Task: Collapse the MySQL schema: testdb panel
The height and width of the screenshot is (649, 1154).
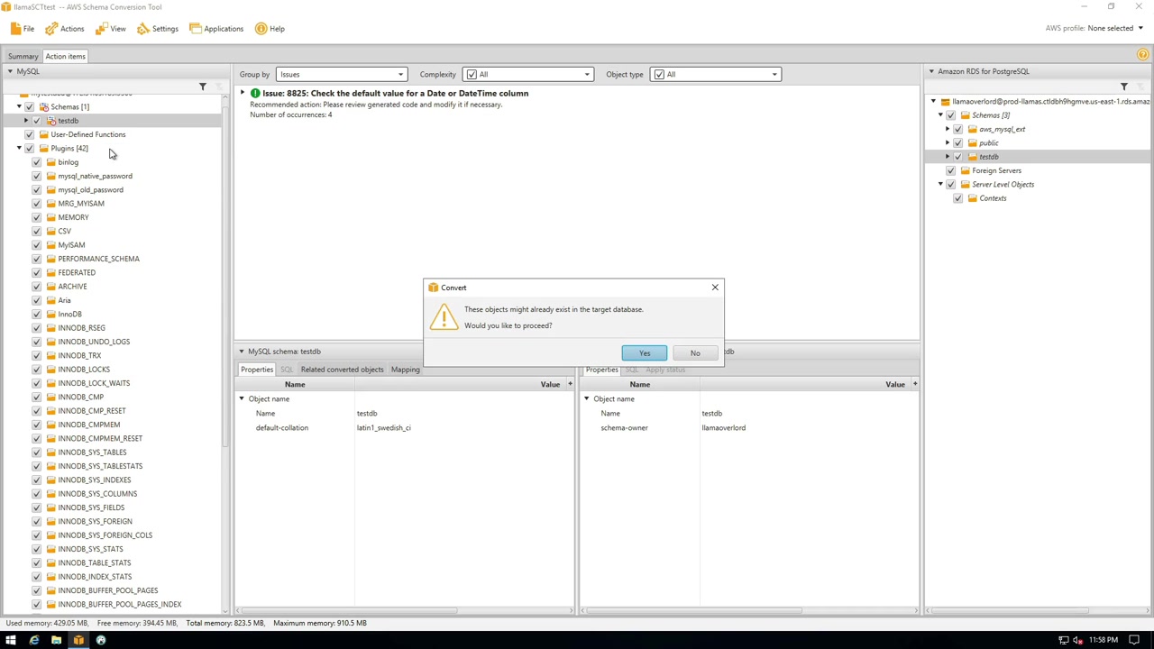Action: point(241,352)
